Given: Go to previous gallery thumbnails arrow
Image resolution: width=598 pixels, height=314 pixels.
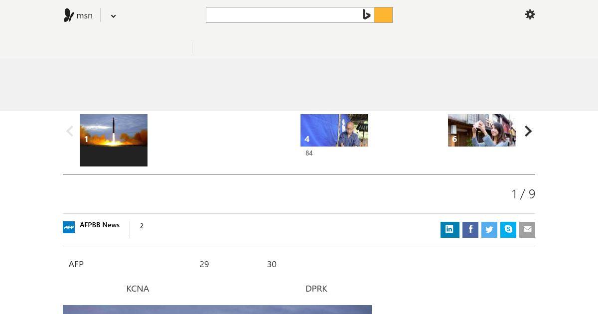Looking at the screenshot, I should (x=70, y=131).
